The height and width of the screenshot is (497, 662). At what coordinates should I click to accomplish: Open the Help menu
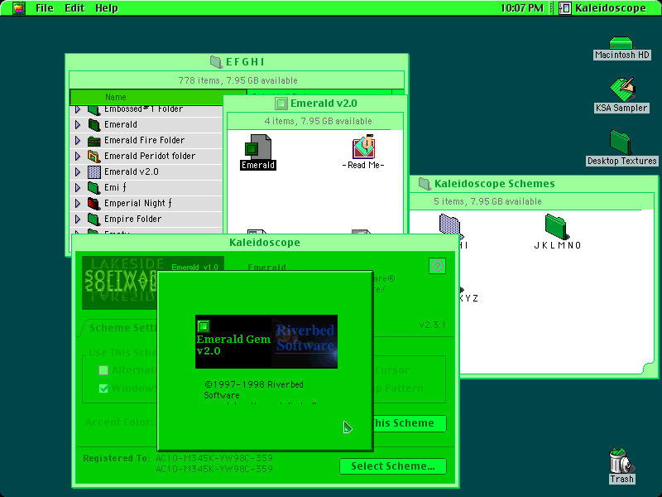pos(107,8)
